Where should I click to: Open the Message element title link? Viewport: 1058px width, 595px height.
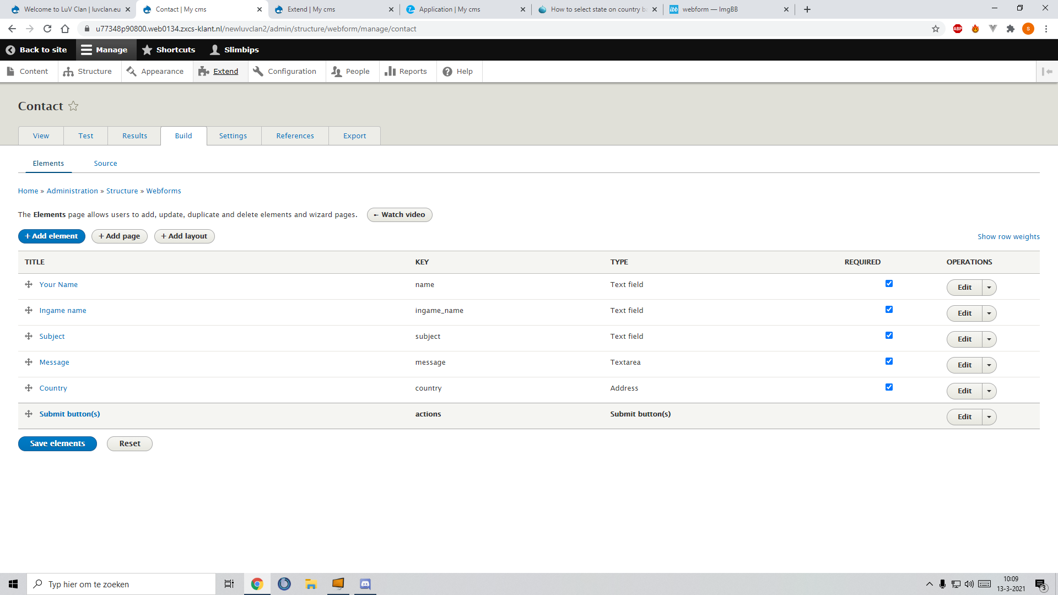point(55,363)
